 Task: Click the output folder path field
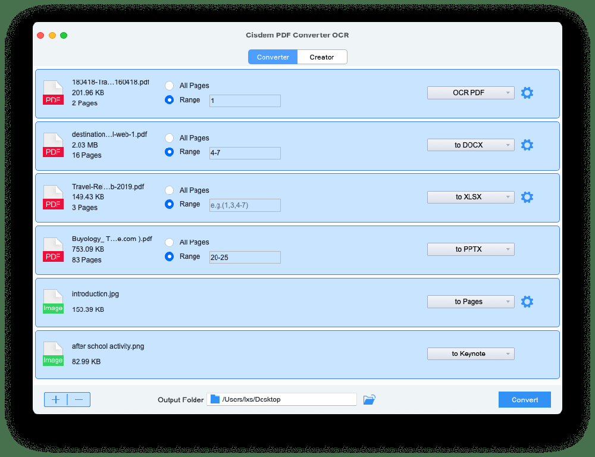point(281,399)
